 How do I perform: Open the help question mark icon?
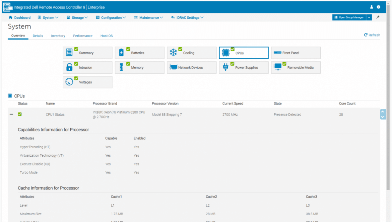379,7
